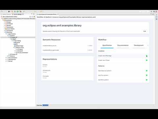Expand the Patterns tree node
Viewport: 158px width, 119px height.
8,56
